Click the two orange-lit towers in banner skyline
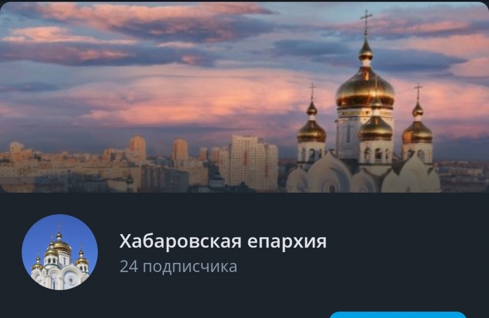 click(x=158, y=149)
